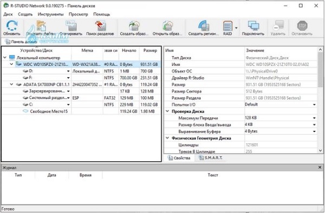The image size is (325, 213).
Task: Open the Помощь menu
Action: point(102,14)
